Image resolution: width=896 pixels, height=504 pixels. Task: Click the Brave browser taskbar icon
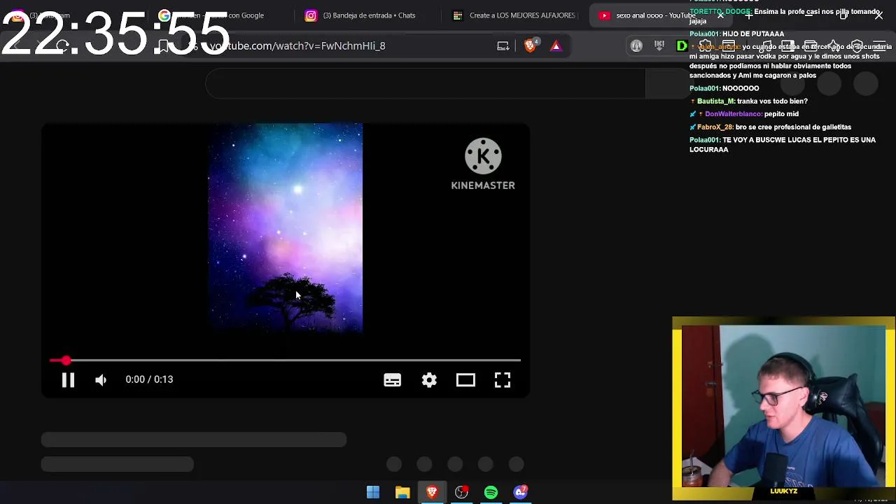click(x=432, y=493)
